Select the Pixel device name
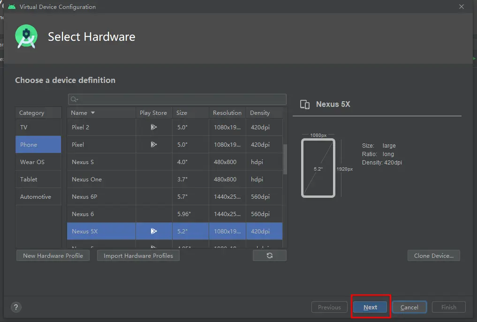Screen dimensions: 477x322 (x=78, y=144)
